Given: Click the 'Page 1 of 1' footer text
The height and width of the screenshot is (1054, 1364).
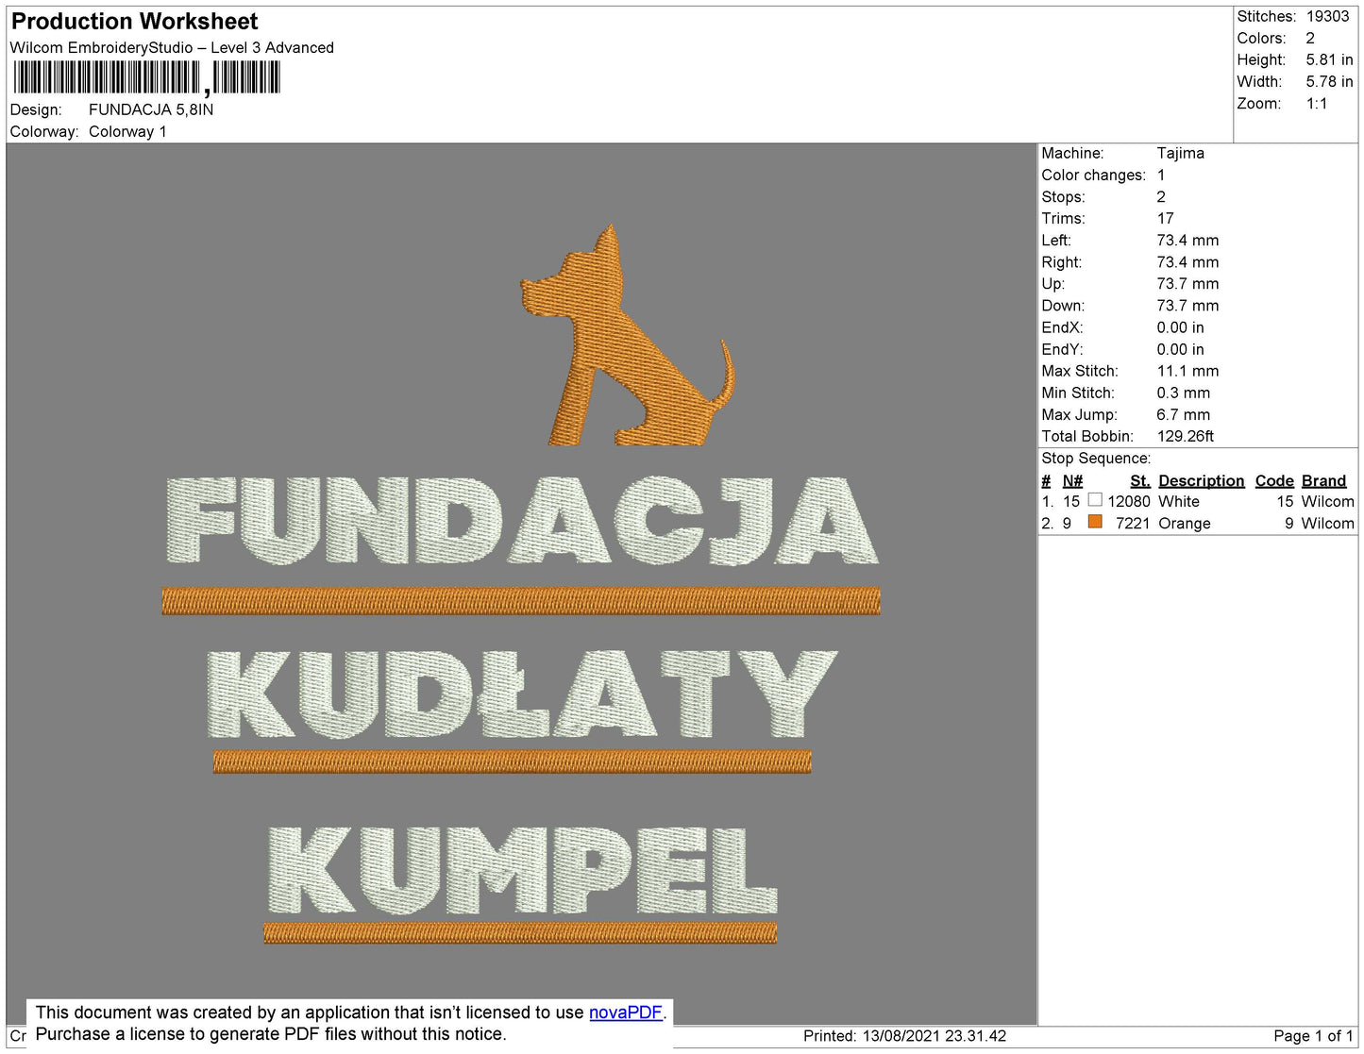Looking at the screenshot, I should click(1314, 1036).
